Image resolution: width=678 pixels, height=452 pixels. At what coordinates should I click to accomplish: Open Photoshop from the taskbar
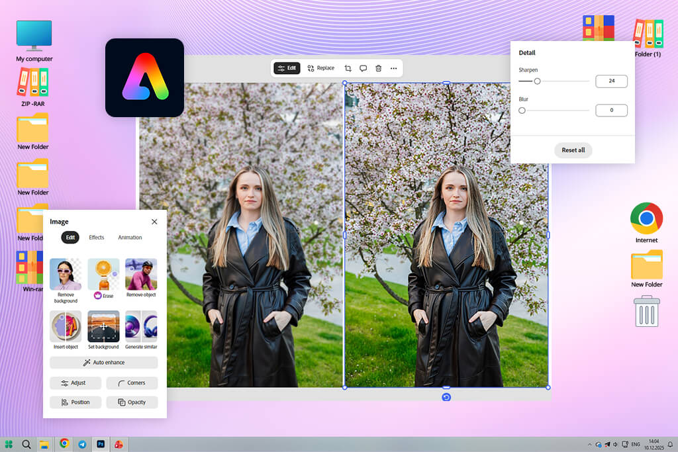pos(101,444)
